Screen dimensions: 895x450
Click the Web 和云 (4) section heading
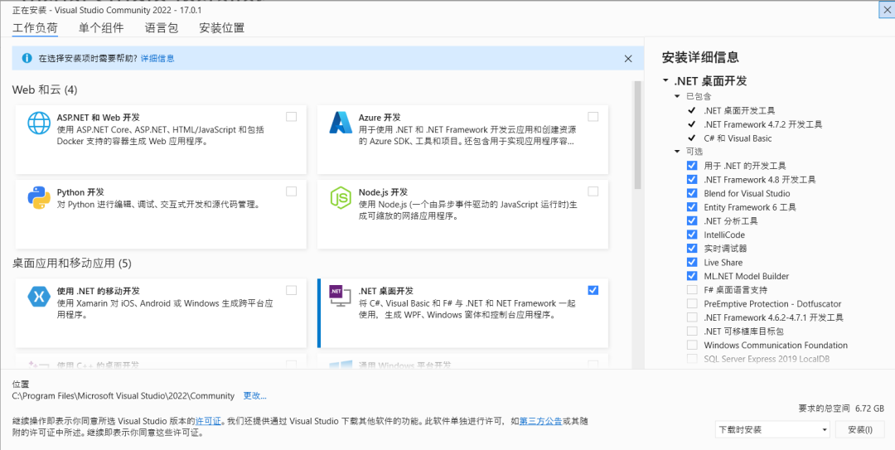45,90
